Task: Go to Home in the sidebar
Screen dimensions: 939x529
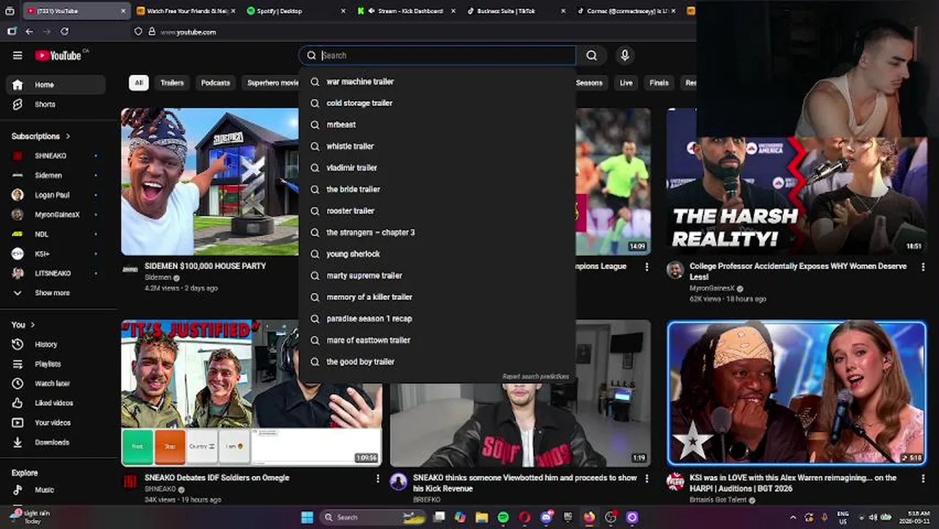Action: [x=56, y=84]
